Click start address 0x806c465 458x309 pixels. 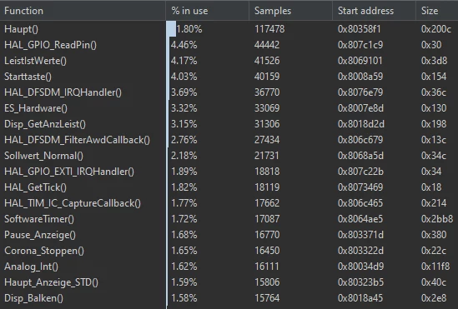point(360,203)
